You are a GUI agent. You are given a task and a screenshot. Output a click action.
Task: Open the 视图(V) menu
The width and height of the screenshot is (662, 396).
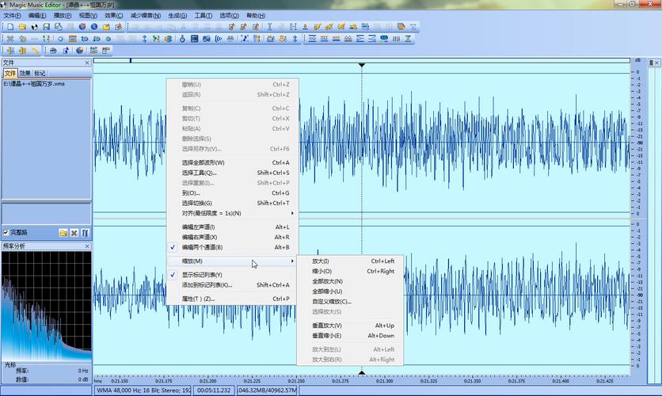pos(88,16)
